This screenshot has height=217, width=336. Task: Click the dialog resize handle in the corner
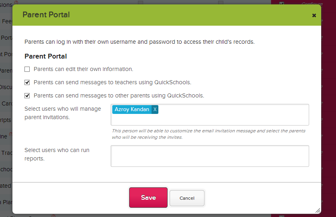(x=318, y=210)
